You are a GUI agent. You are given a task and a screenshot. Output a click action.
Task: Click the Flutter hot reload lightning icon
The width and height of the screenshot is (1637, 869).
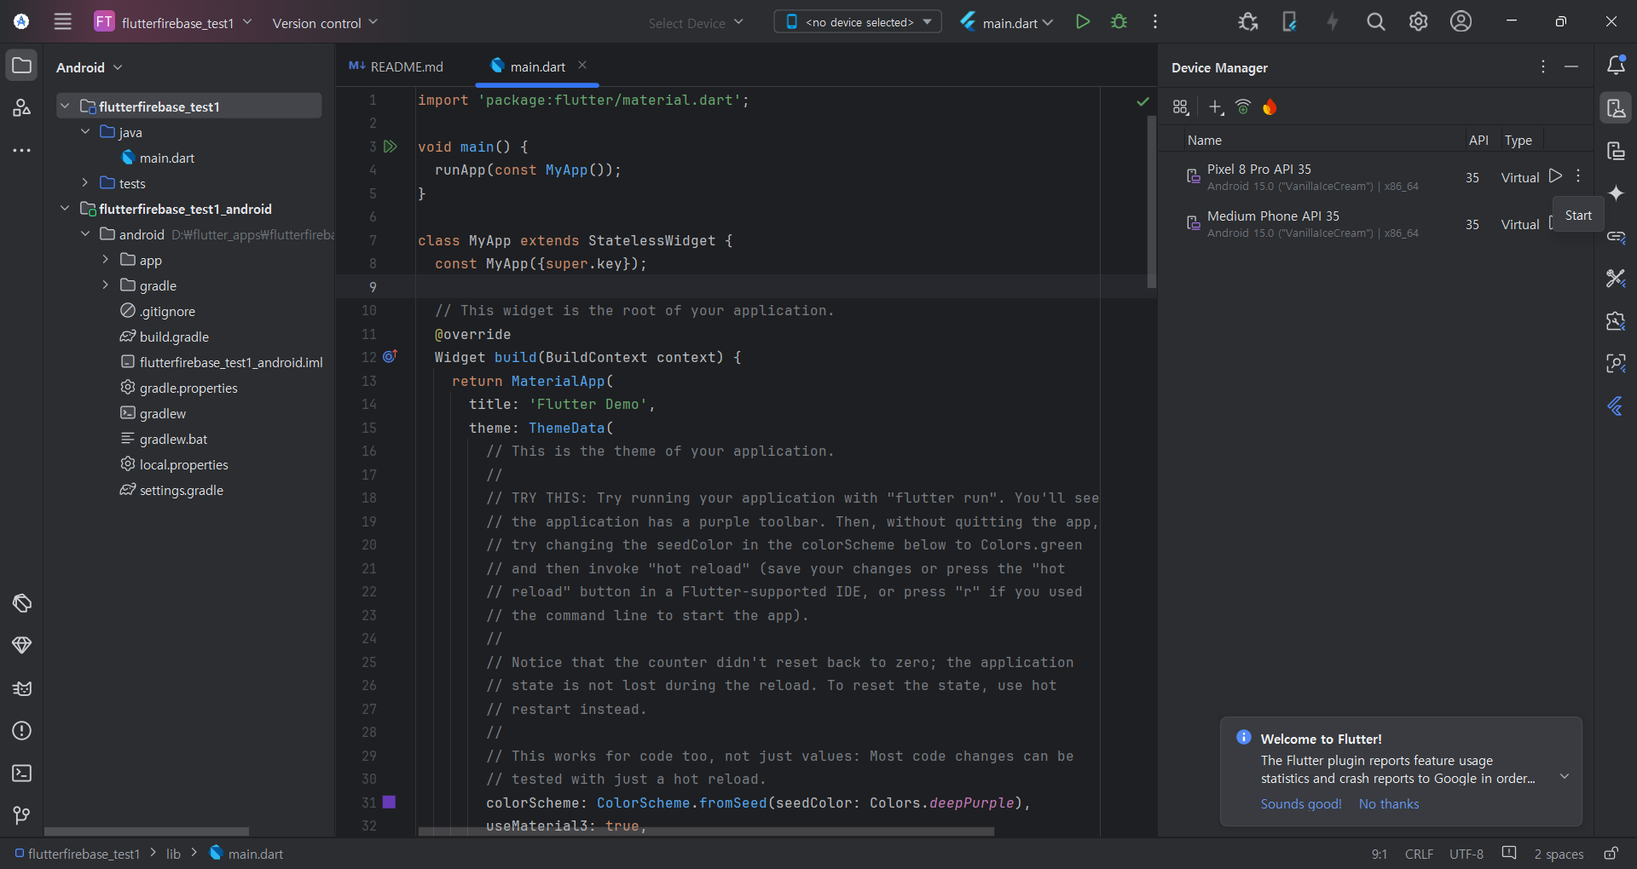1333,22
